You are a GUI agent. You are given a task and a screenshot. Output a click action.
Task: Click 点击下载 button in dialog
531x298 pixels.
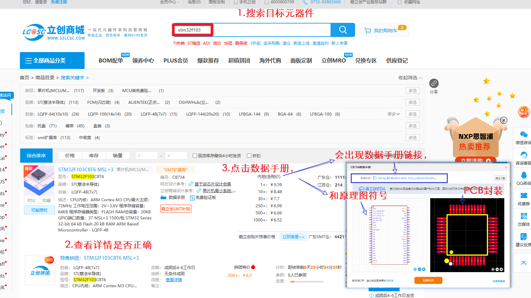coord(500,178)
